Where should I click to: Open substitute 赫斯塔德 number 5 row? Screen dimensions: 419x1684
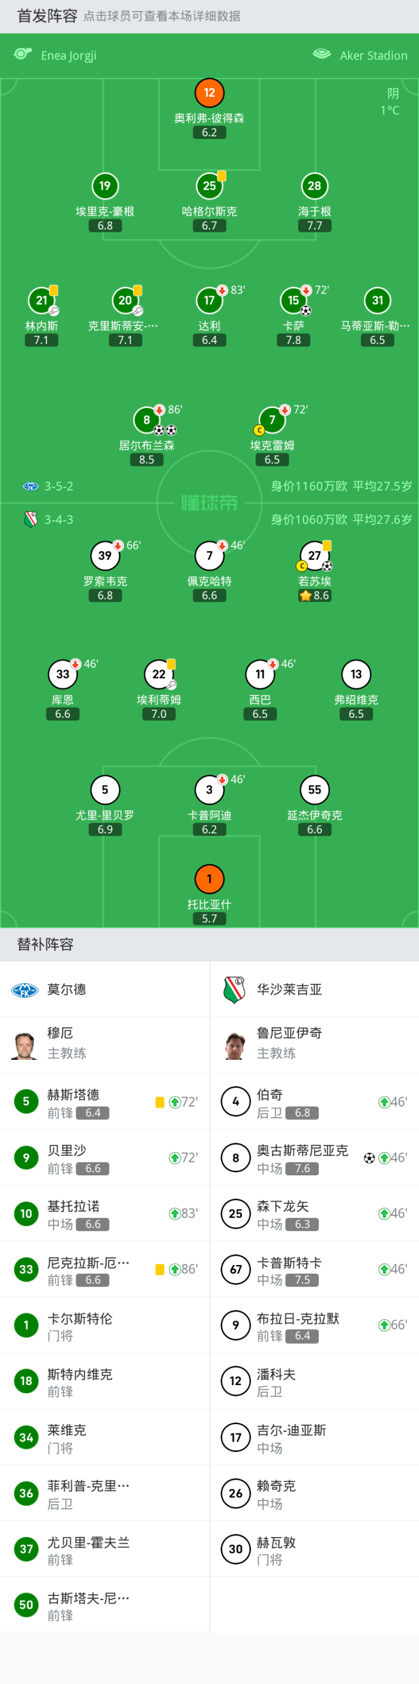[x=104, y=1102]
